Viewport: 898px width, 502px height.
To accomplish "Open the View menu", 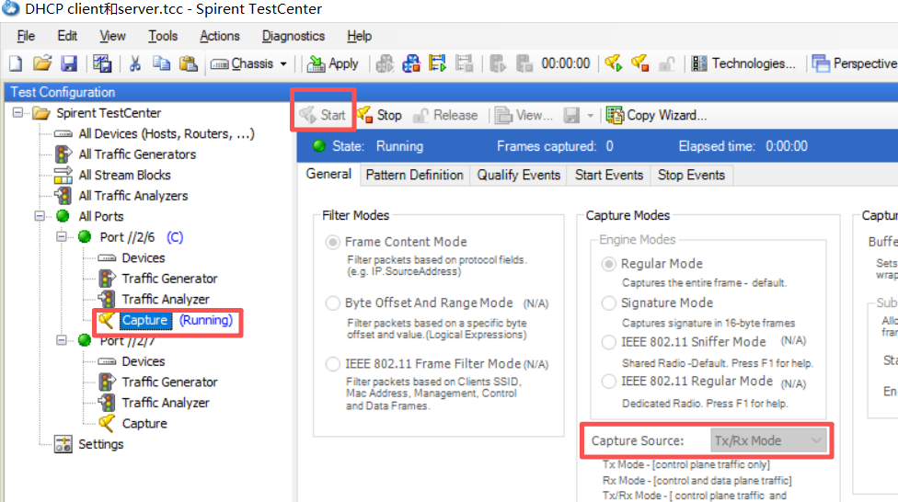I will (112, 36).
